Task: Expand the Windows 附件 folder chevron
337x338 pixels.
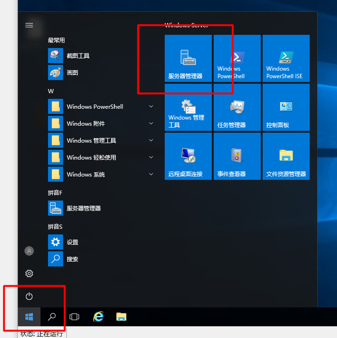Action: 151,123
